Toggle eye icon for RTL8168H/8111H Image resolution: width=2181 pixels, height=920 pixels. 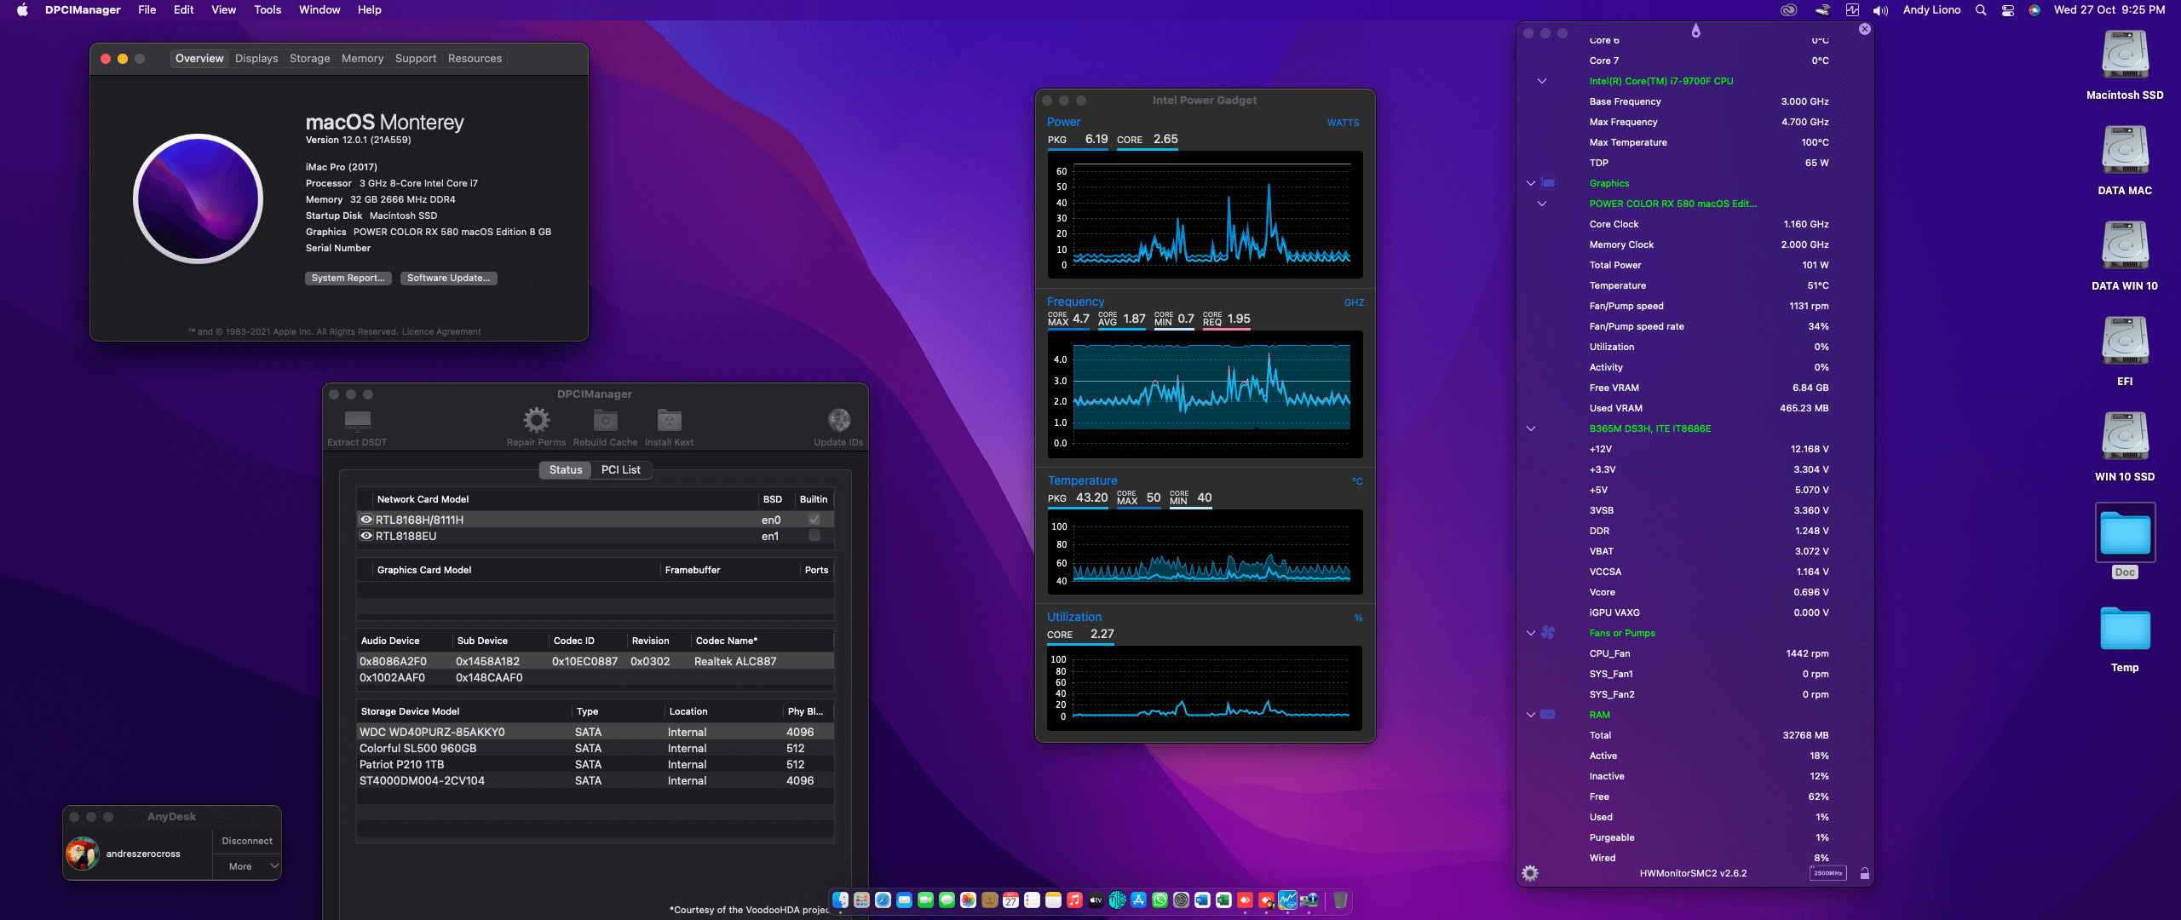click(366, 520)
